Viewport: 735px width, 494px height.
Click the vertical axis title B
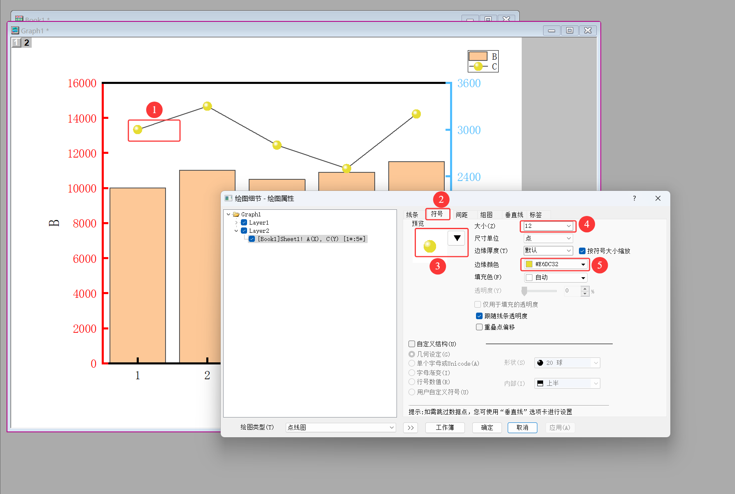point(54,223)
